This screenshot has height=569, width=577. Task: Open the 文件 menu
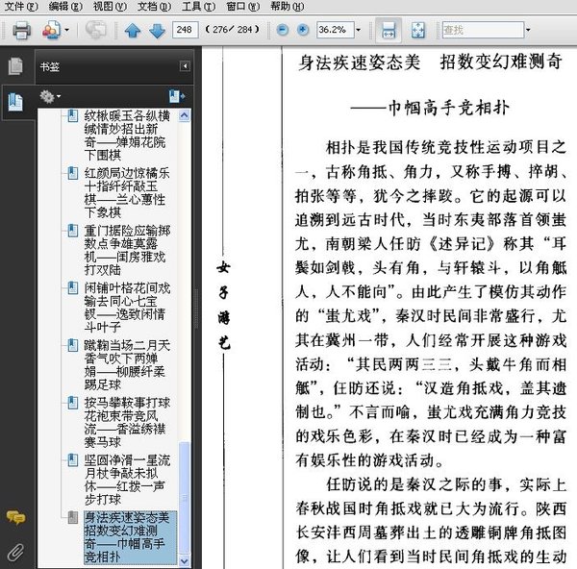21,7
